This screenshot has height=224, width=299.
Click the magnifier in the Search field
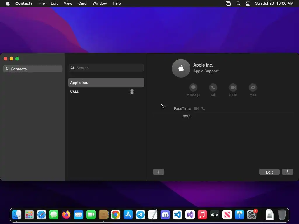tap(72, 68)
